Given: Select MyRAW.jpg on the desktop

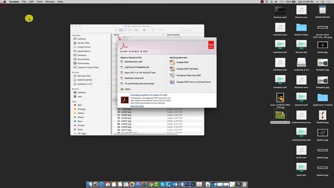Looking at the screenshot, I should (x=323, y=117).
